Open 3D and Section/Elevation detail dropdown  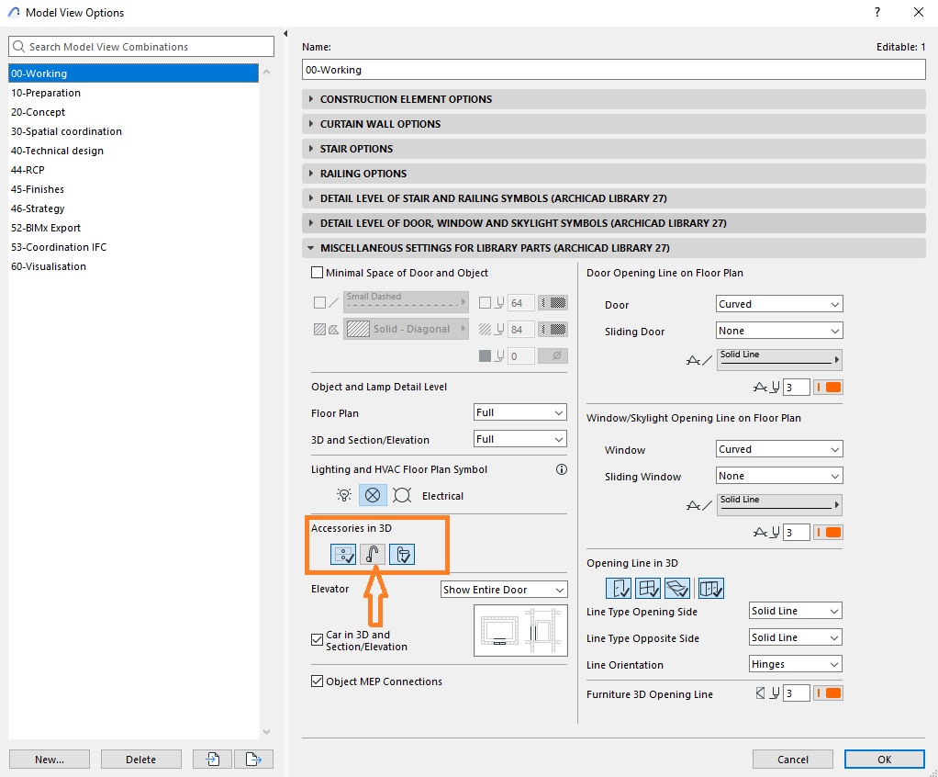pyautogui.click(x=519, y=439)
